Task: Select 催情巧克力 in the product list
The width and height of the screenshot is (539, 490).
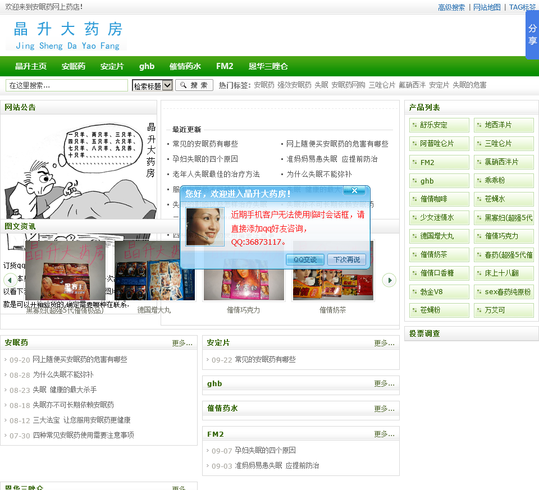Action: coord(504,236)
